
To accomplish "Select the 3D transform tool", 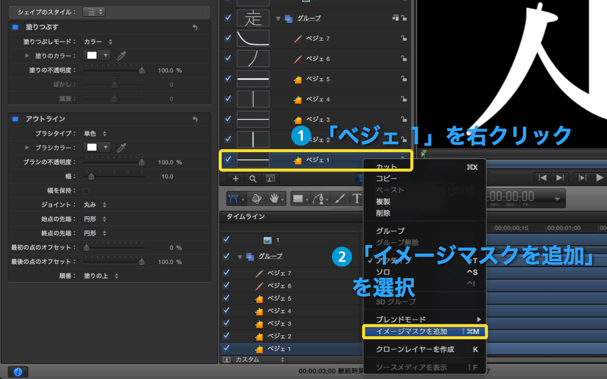I will click(256, 199).
